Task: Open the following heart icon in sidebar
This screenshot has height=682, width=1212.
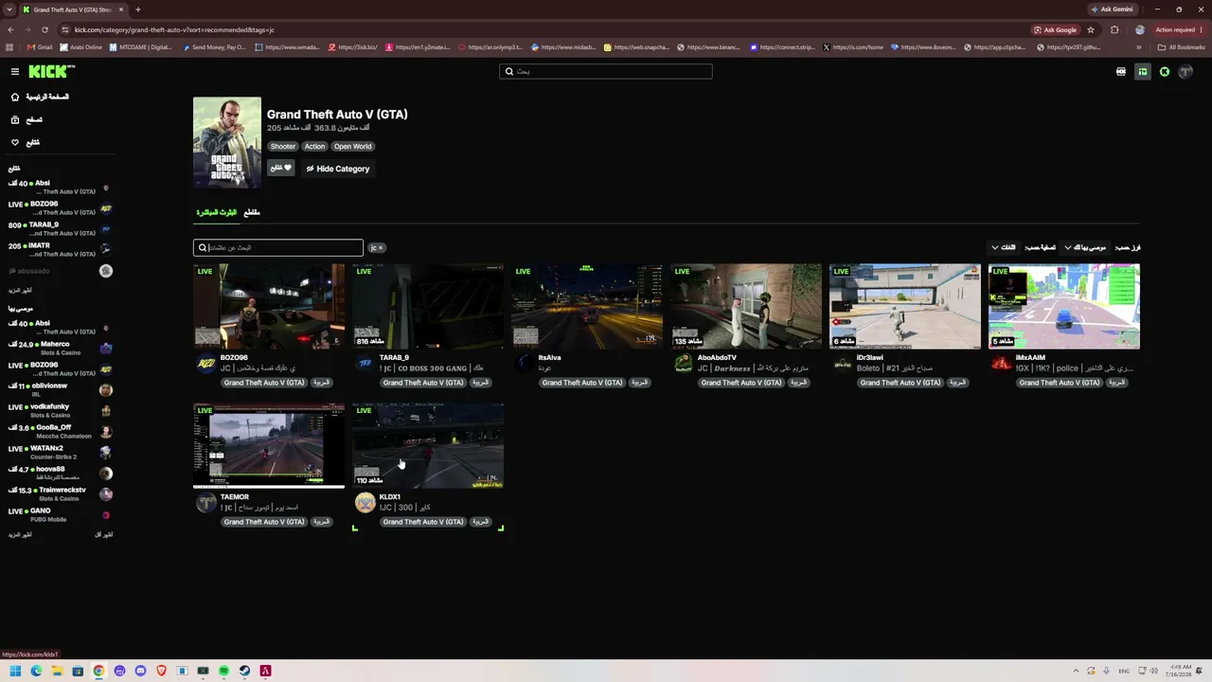Action: click(x=15, y=142)
